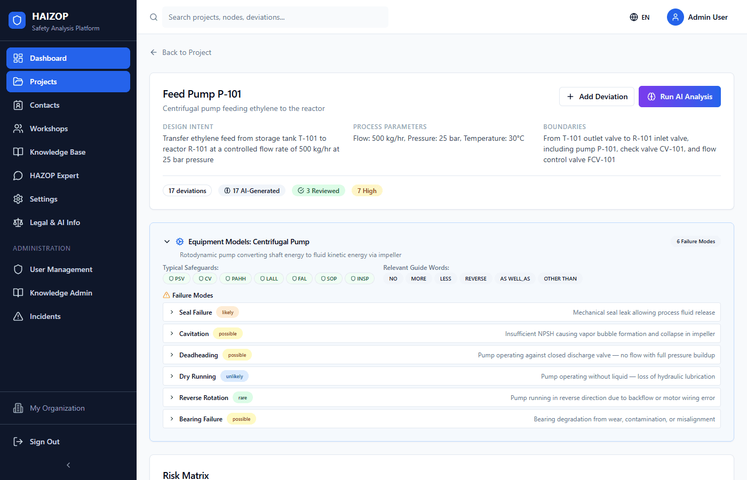The width and height of the screenshot is (747, 480).
Task: Click the search projects input field
Action: [275, 17]
